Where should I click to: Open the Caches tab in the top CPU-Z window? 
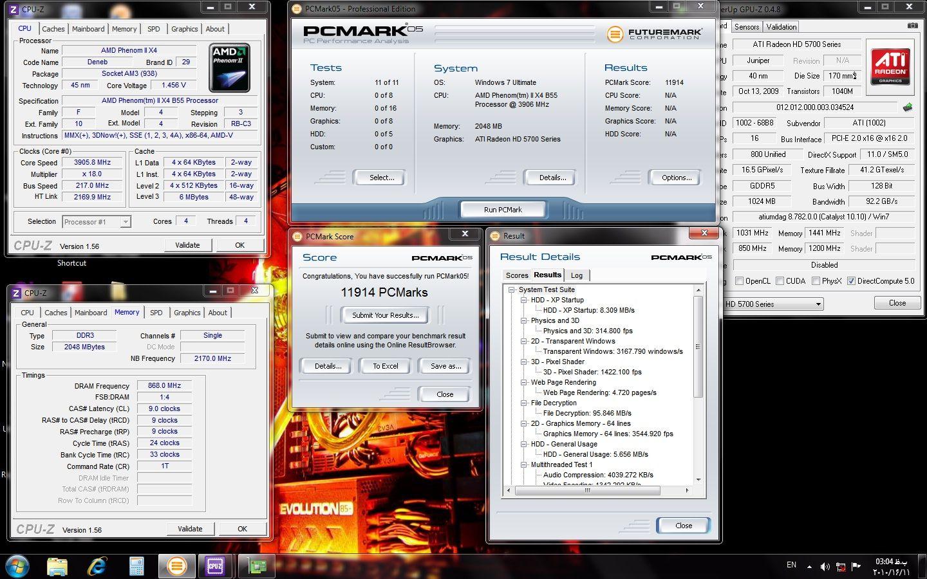pos(53,29)
